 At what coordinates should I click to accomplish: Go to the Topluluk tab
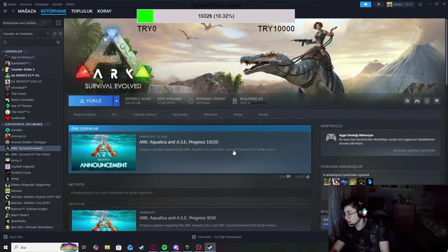82,11
